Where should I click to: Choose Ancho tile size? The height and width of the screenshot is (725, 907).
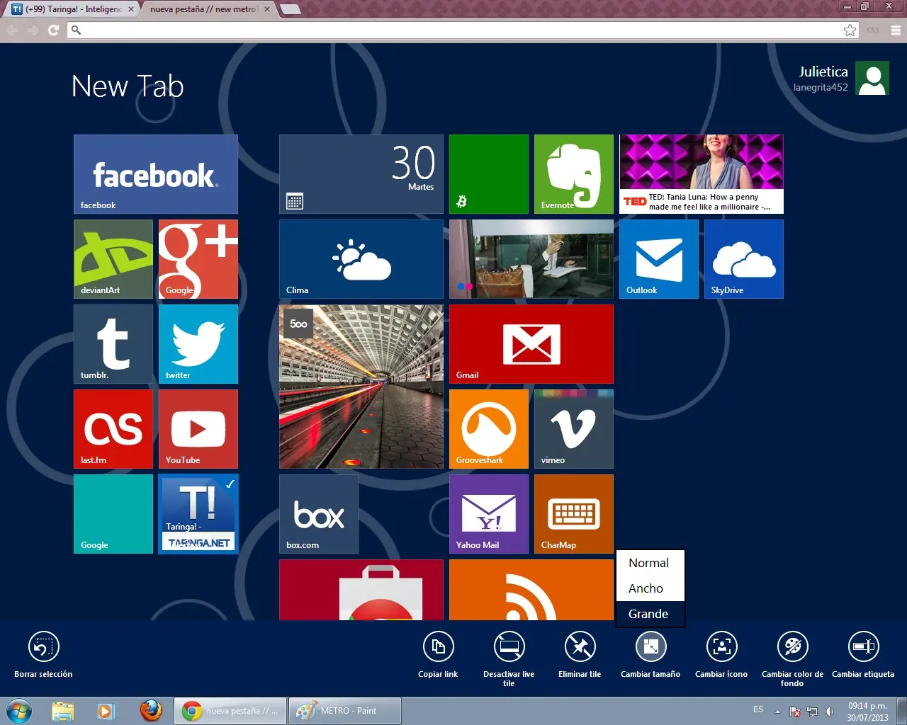650,588
